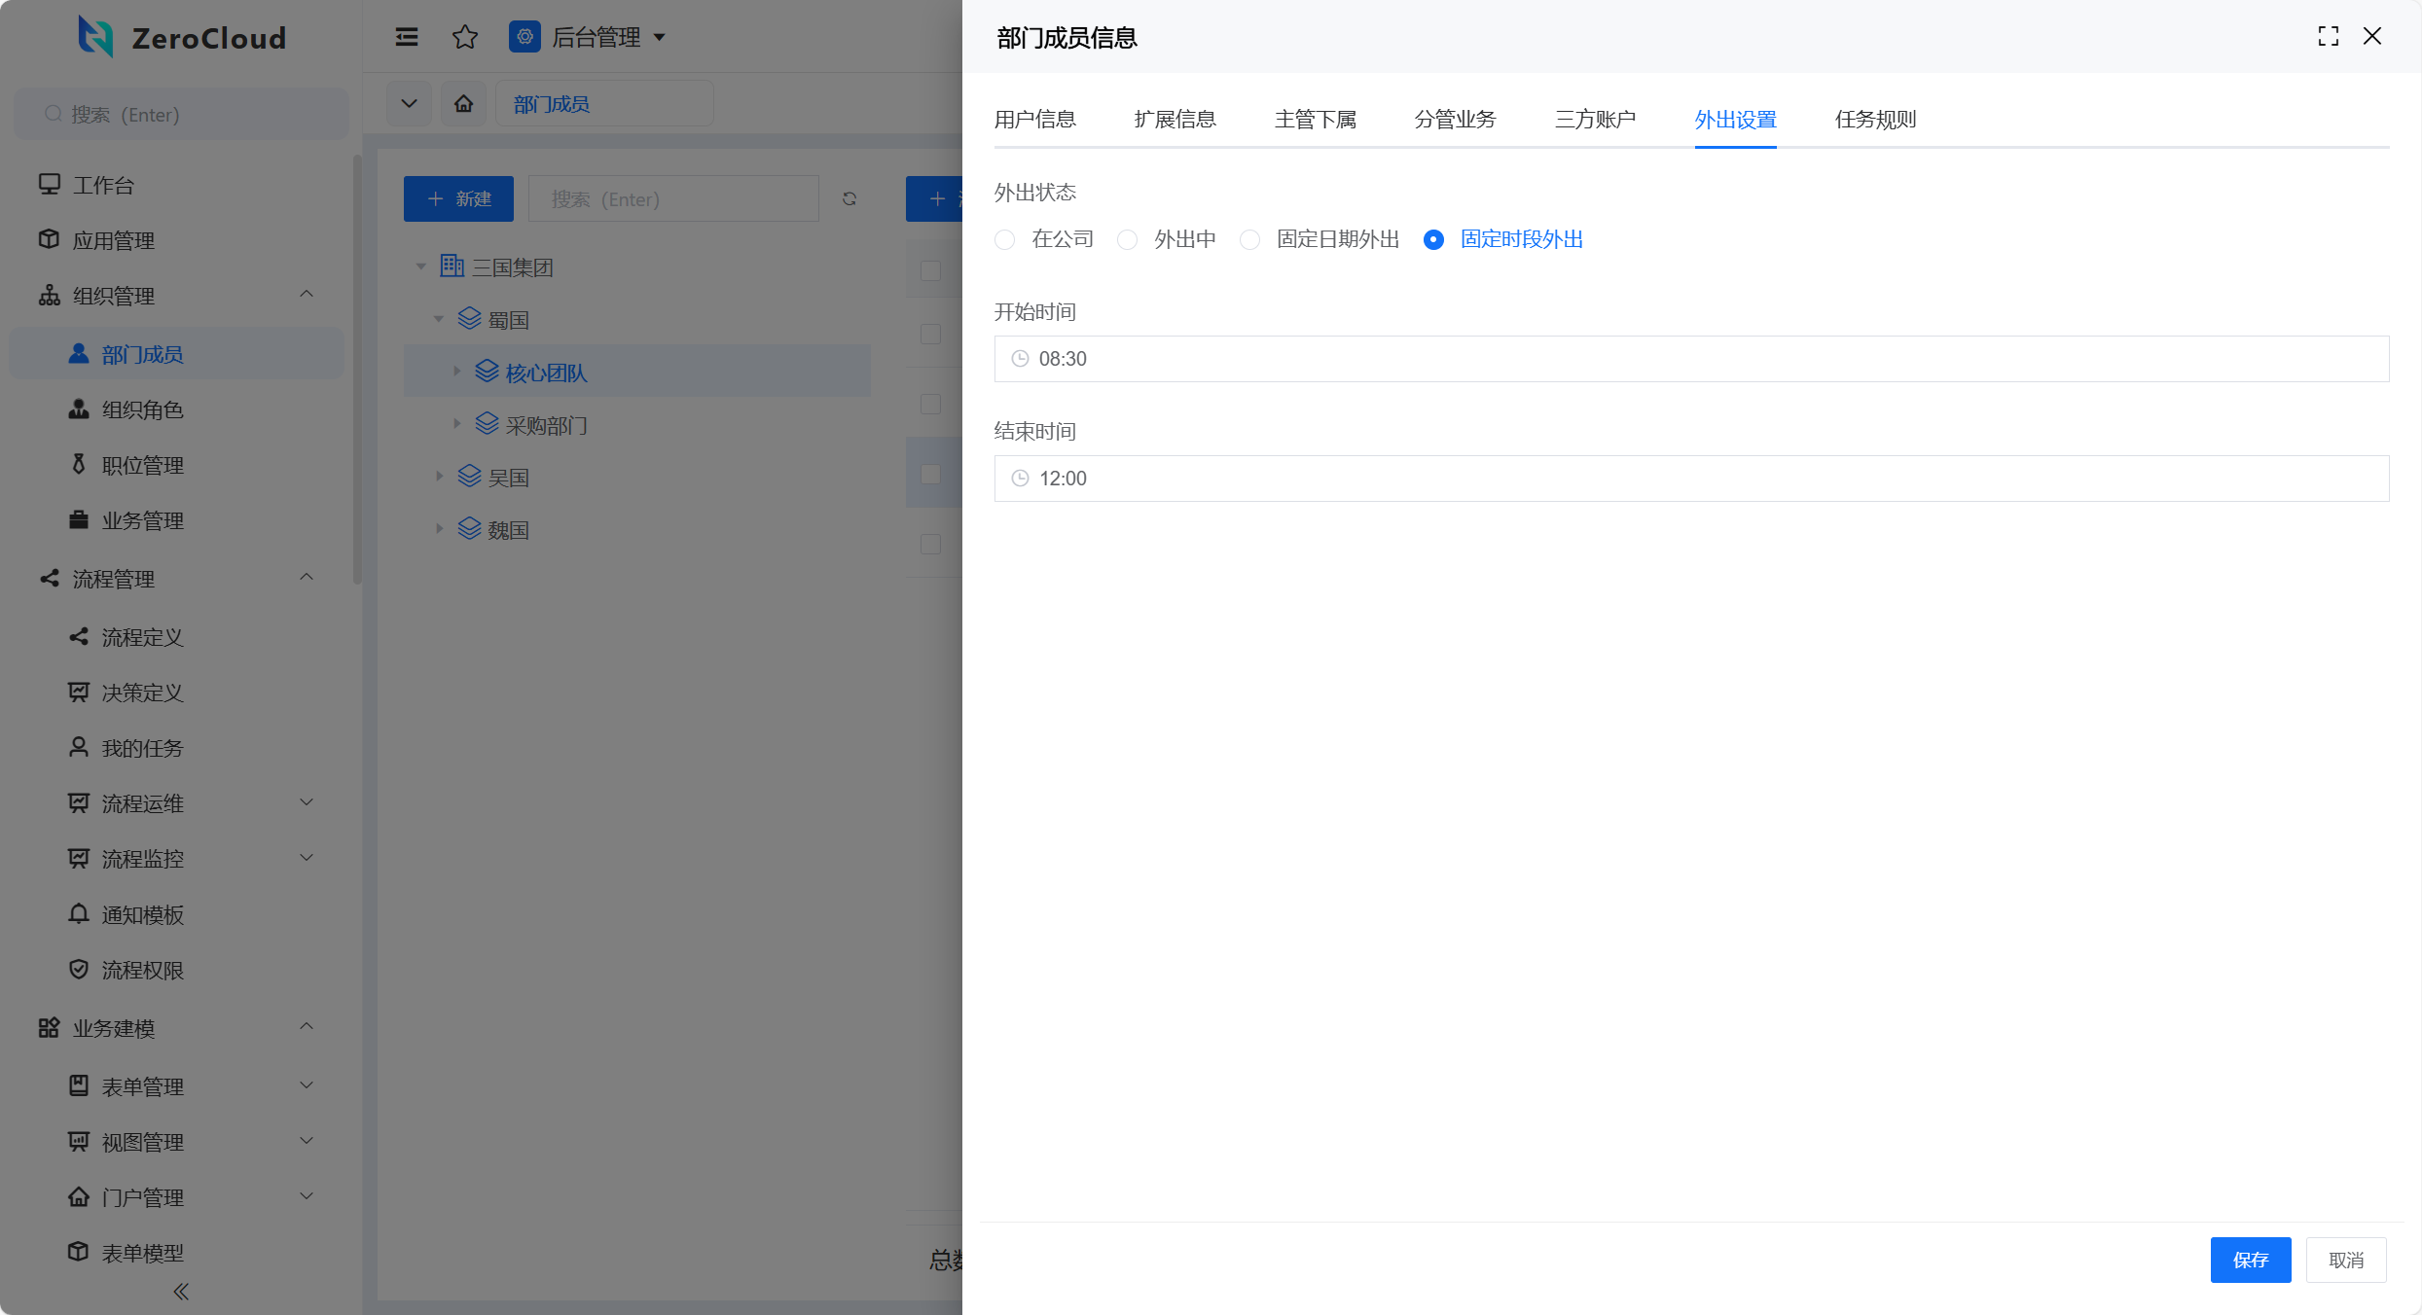Switch to the 任务规则 tab
Image resolution: width=2422 pixels, height=1315 pixels.
[1875, 120]
